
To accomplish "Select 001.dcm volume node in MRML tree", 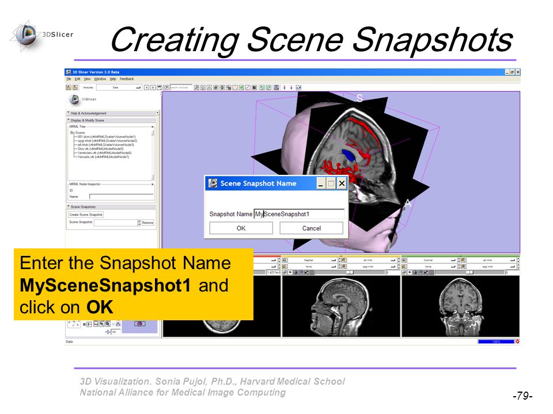I will tap(106, 137).
